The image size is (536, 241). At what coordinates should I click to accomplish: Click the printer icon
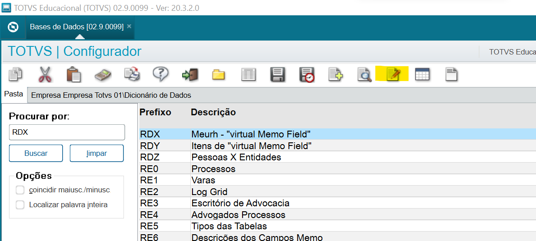(x=132, y=74)
